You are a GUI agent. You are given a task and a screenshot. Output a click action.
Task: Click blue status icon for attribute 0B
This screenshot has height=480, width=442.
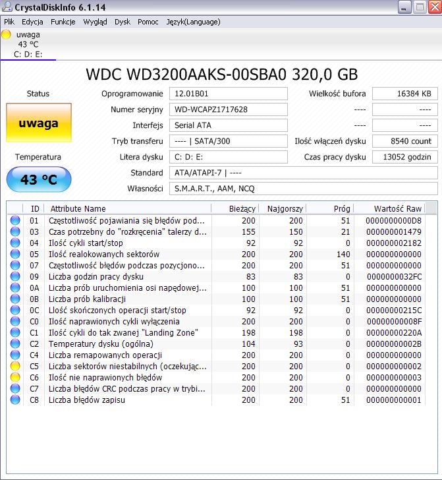15,299
